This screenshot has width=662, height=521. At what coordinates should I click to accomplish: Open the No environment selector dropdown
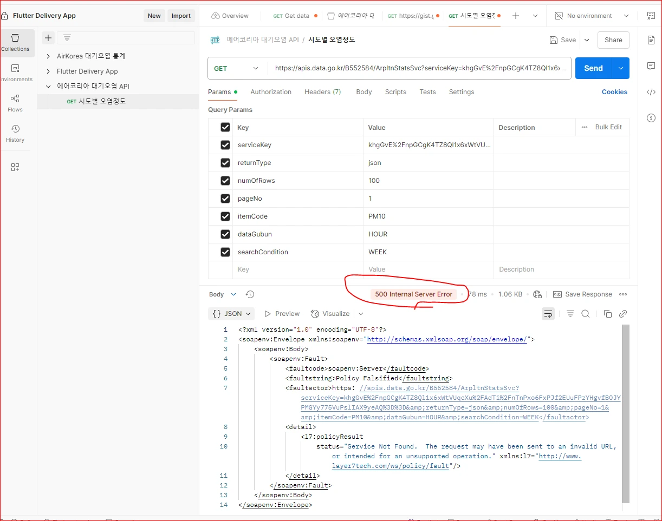point(592,16)
